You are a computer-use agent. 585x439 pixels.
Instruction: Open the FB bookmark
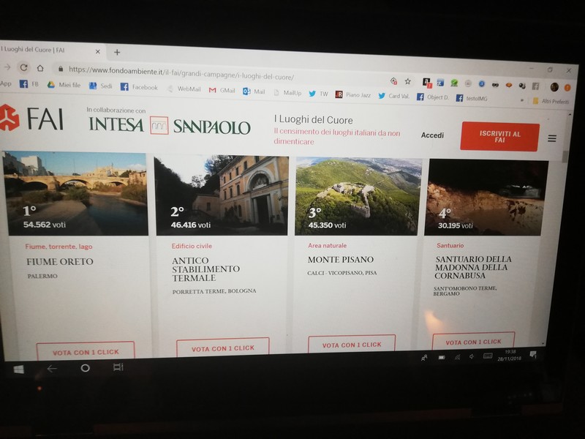pyautogui.click(x=29, y=84)
